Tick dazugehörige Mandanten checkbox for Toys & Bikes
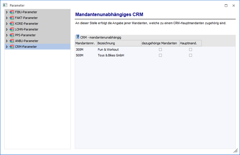This screenshot has height=155, width=240. point(160,55)
